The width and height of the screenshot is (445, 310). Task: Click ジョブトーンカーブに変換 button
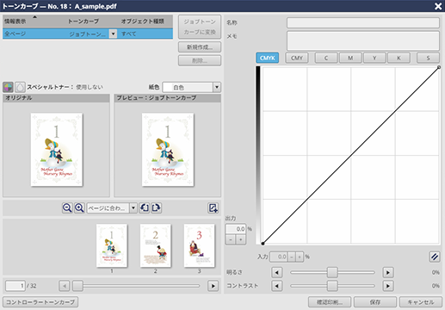[x=200, y=27]
